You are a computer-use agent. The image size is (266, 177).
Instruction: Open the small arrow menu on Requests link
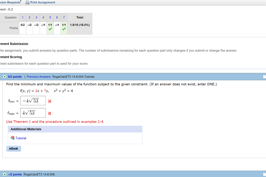(x=21, y=1)
